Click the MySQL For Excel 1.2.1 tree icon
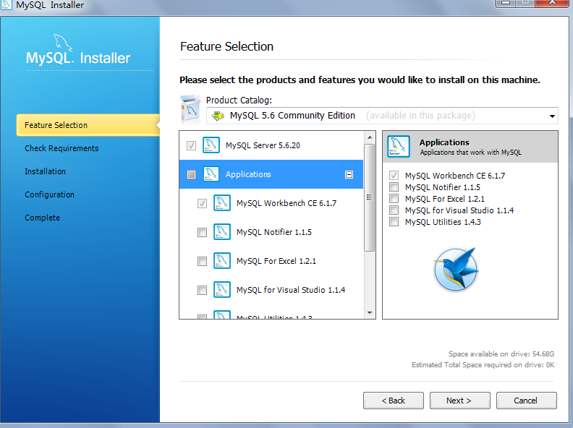This screenshot has height=428, width=573. 222,261
